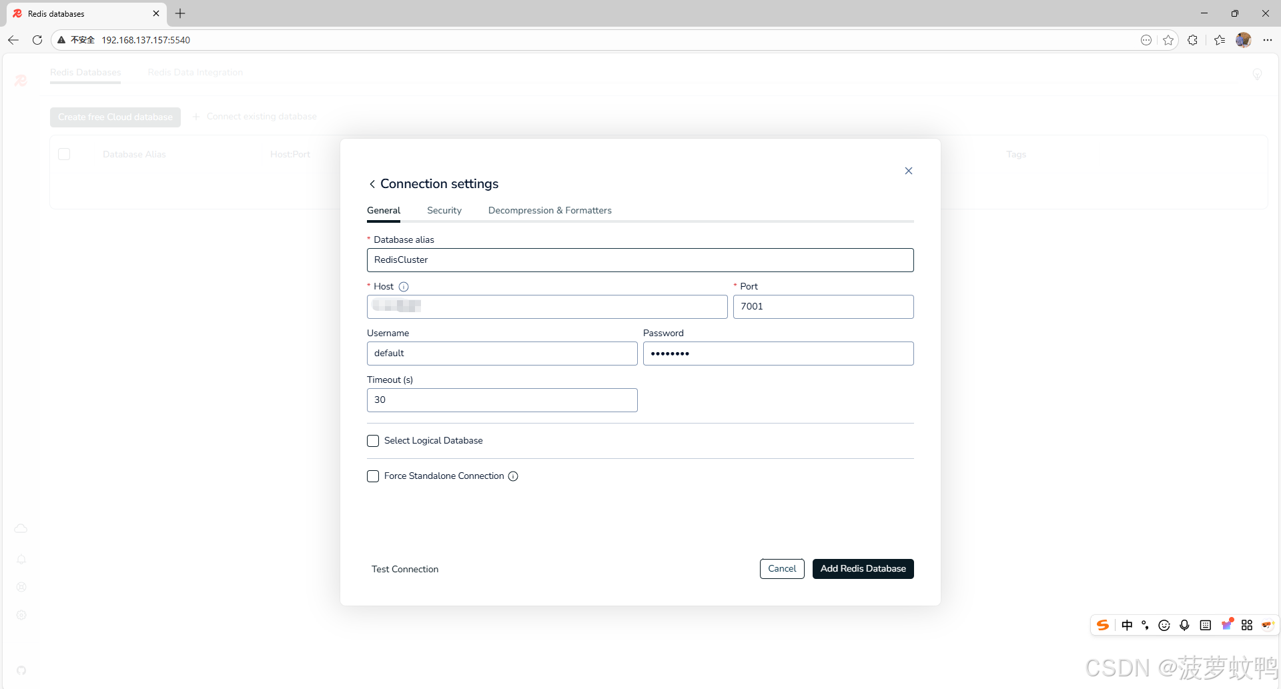Screen dimensions: 1281x689
Task: Click the IME microphone voice input icon
Action: pos(1184,625)
